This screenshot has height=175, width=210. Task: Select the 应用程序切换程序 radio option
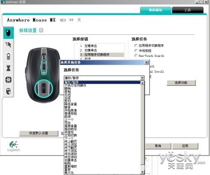point(136,46)
